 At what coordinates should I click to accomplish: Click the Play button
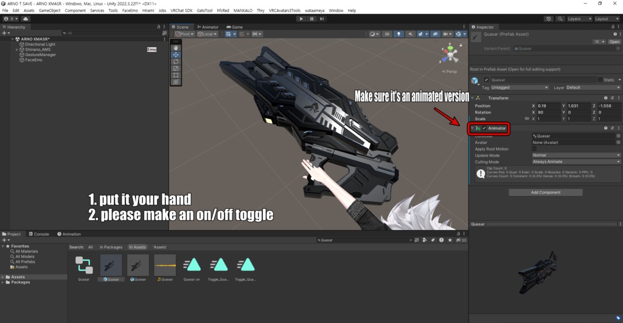301,19
